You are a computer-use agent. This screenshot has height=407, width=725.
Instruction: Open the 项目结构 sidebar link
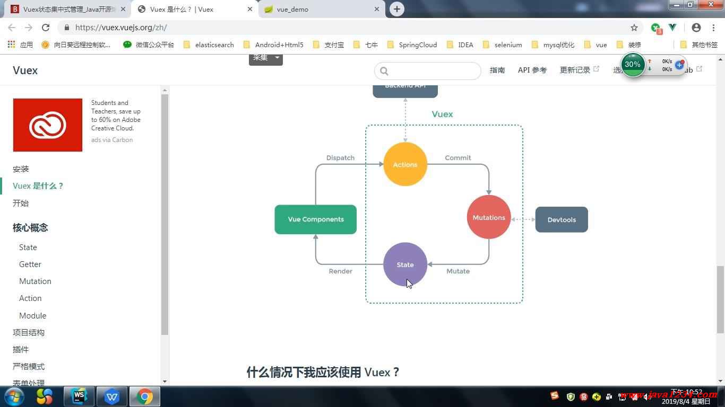(x=29, y=332)
